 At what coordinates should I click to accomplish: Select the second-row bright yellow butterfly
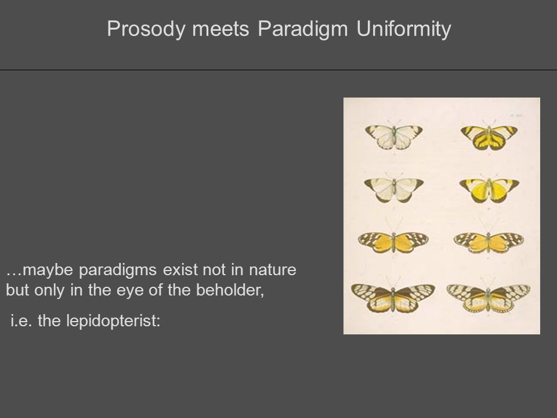(x=489, y=189)
